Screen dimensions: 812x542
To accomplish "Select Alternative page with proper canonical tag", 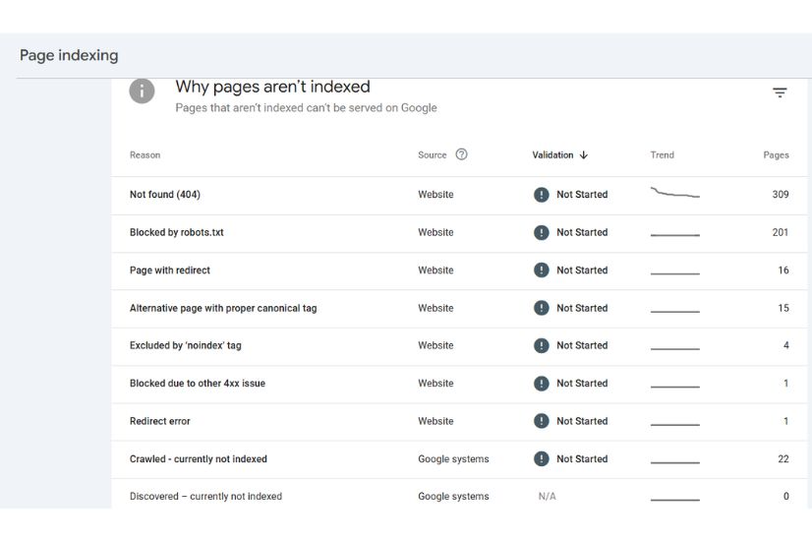I will click(x=223, y=308).
